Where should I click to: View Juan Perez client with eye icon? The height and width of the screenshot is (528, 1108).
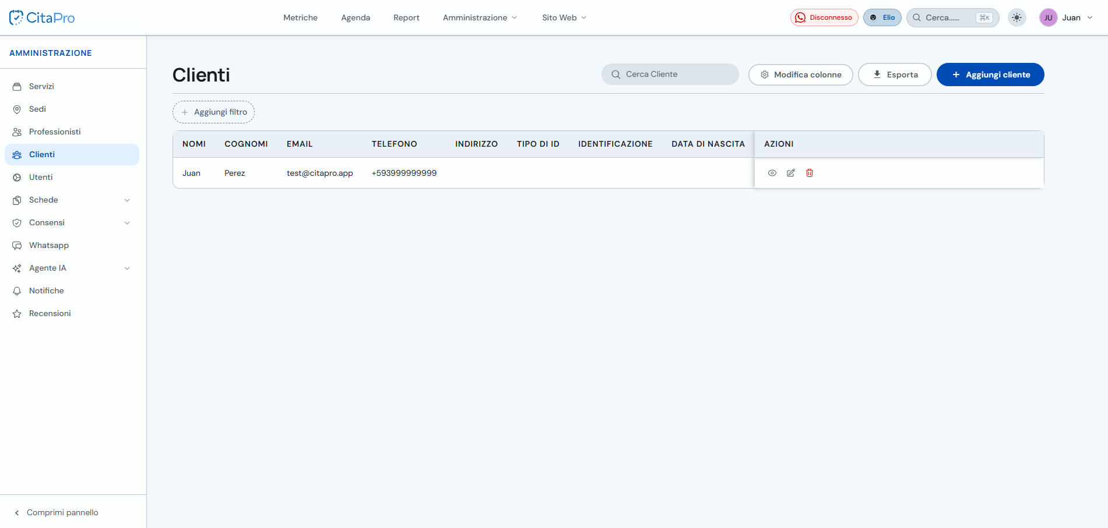(772, 173)
